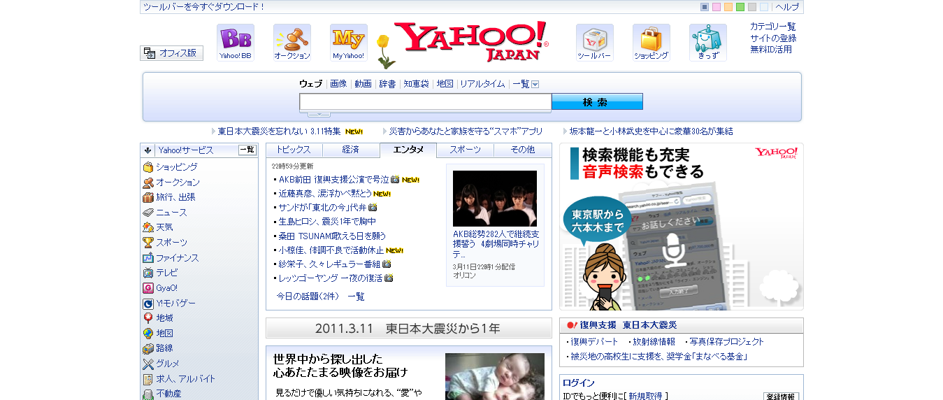Click into the search text field
The height and width of the screenshot is (400, 943).
click(425, 102)
